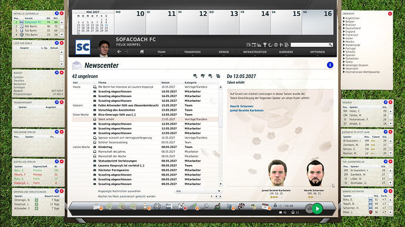
Task: Expand Österreich in the Übersicht list
Action: click(x=344, y=68)
